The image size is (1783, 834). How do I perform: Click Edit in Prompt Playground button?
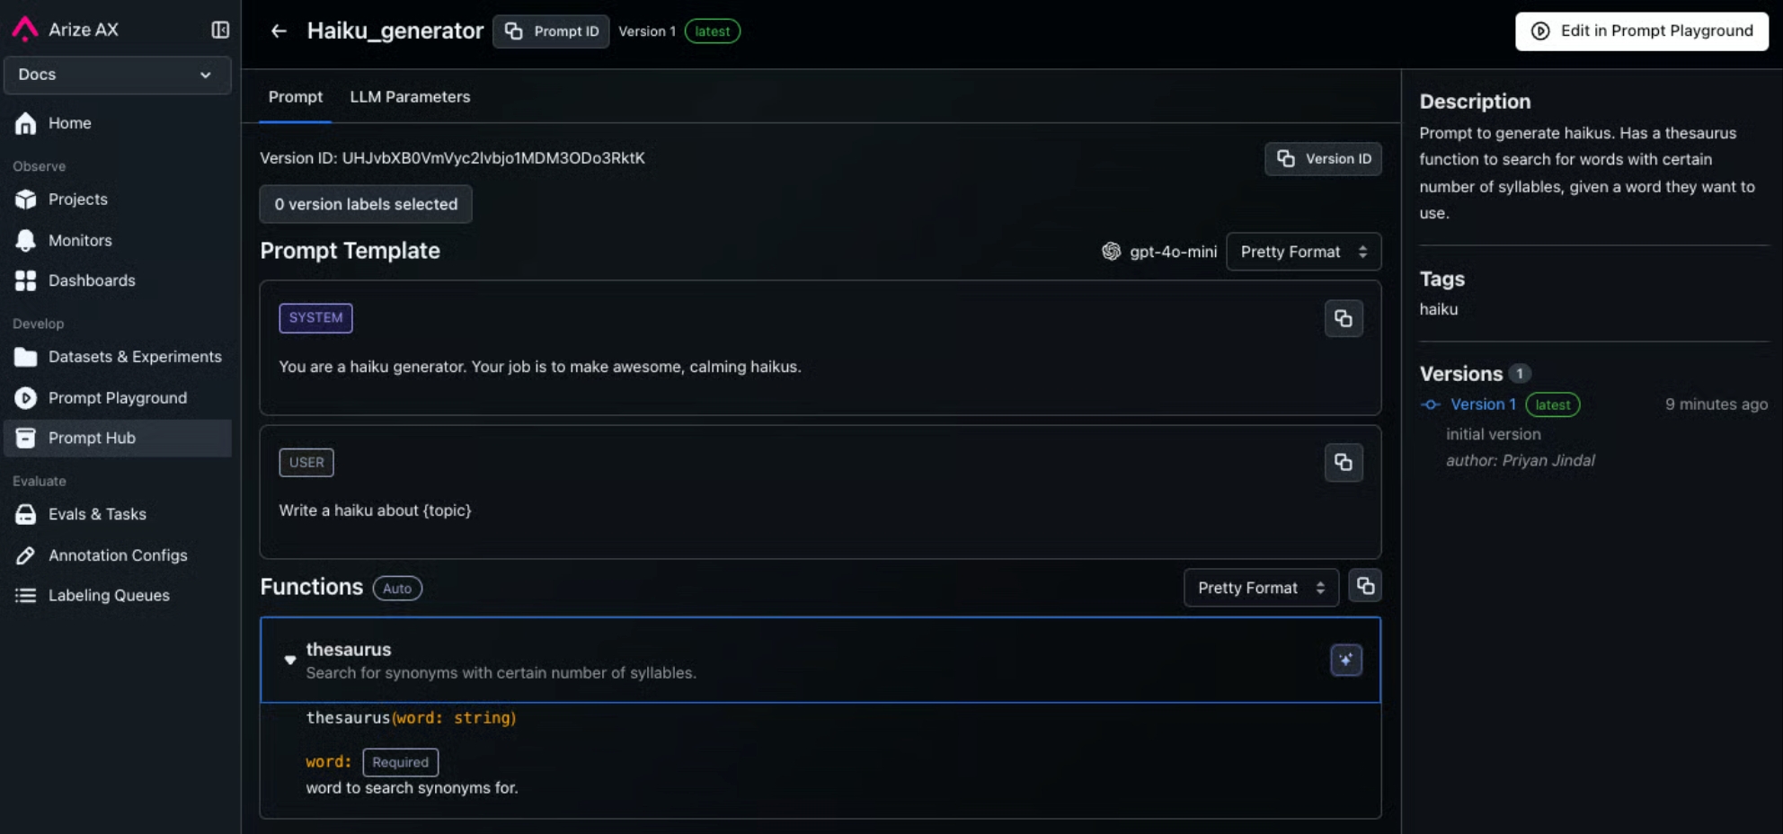pos(1641,31)
